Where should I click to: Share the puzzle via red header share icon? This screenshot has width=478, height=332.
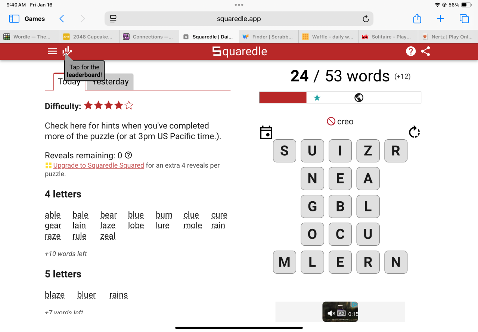pos(426,51)
